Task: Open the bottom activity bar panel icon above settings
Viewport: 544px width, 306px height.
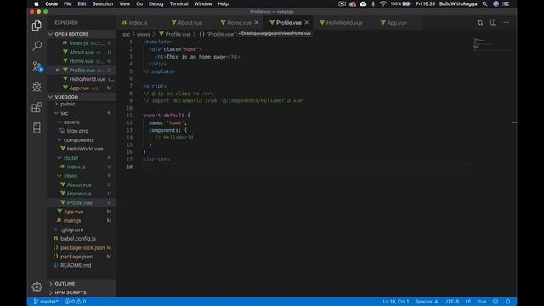Action: tap(37, 127)
